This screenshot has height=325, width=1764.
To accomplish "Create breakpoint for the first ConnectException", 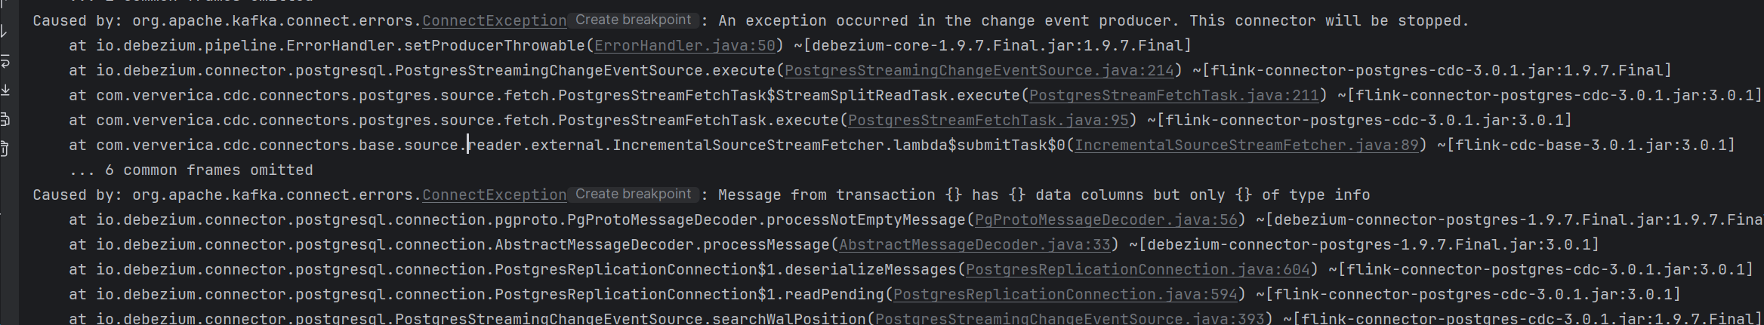I will (633, 20).
